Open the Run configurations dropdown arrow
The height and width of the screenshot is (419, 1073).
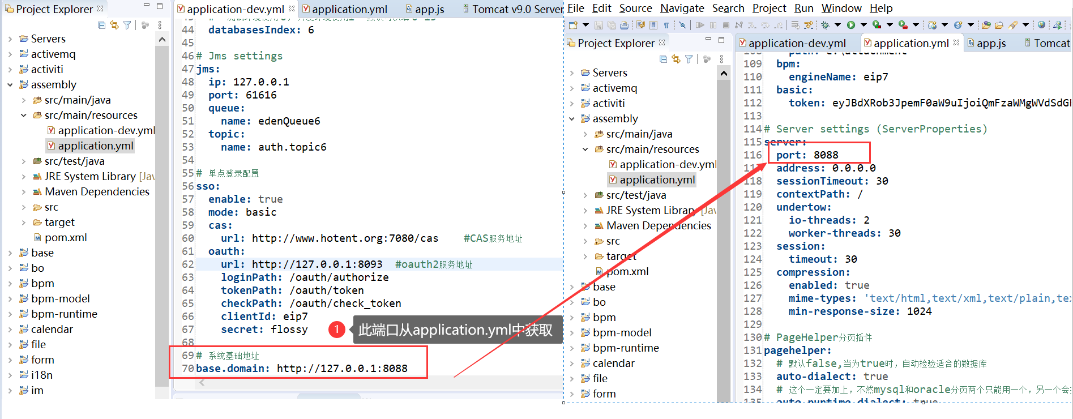[x=863, y=25]
